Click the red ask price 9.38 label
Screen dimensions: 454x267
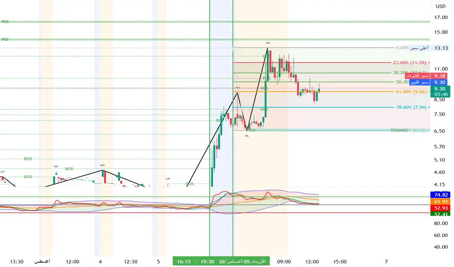[440, 76]
